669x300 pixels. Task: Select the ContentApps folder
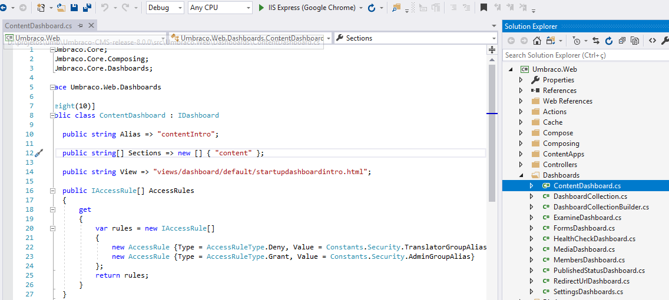coord(564,154)
